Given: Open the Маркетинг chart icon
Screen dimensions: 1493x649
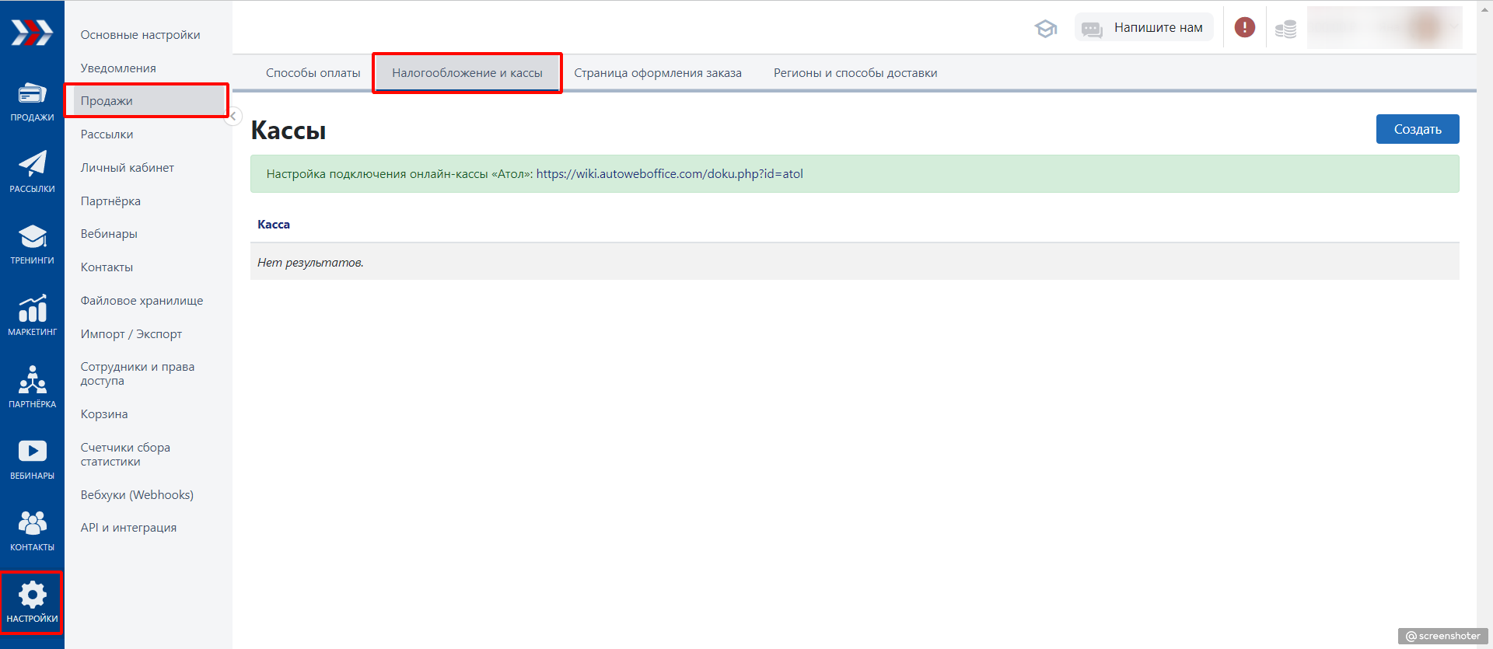Looking at the screenshot, I should (32, 315).
